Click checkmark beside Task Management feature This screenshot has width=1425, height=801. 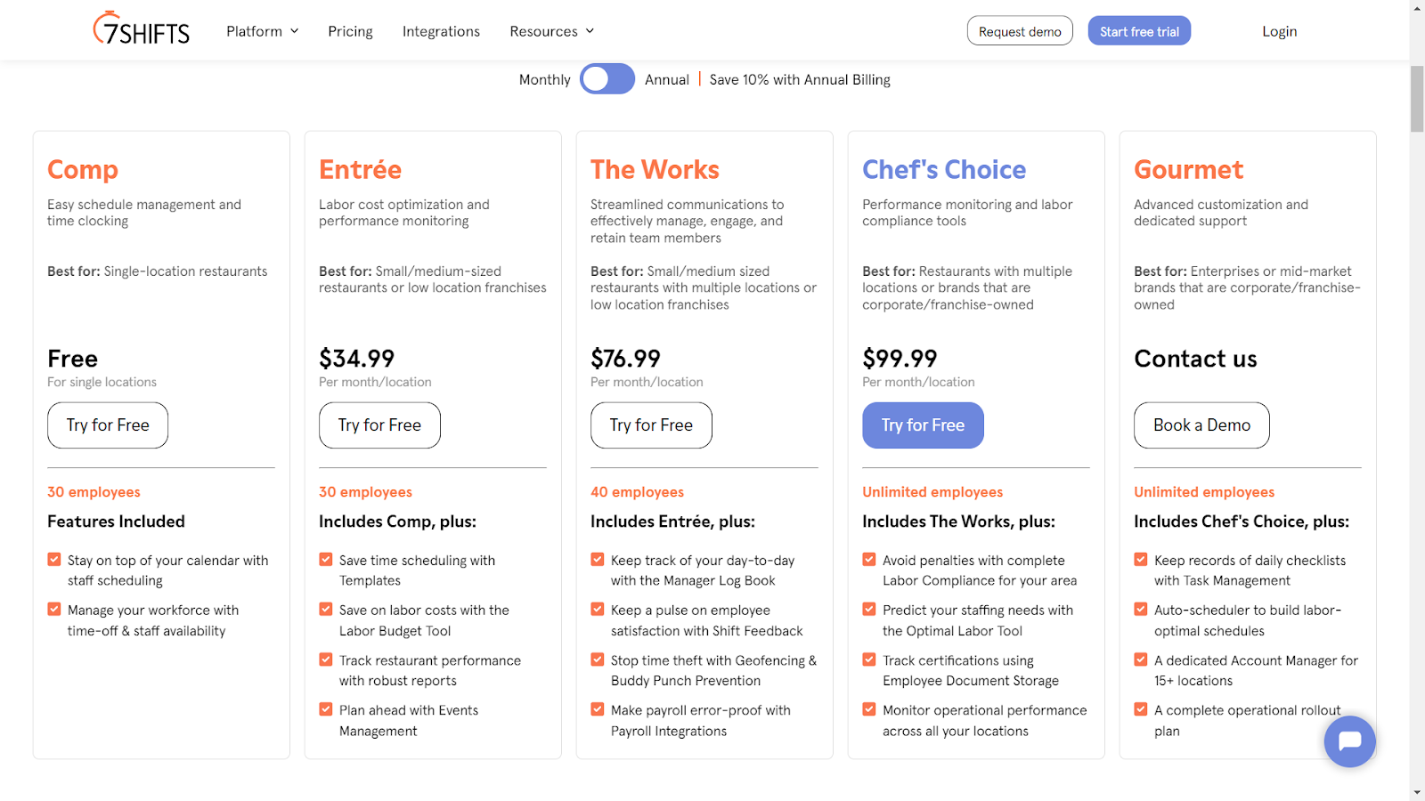pyautogui.click(x=1141, y=559)
